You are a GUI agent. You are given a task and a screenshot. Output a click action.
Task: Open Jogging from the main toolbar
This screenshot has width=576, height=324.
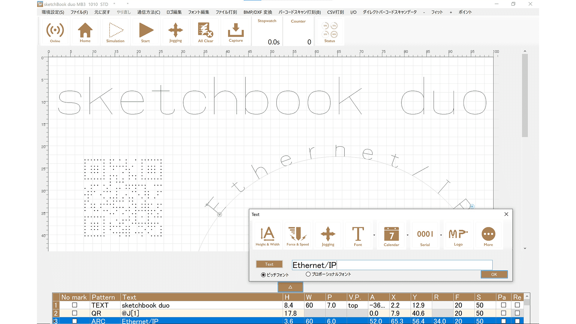(x=175, y=31)
